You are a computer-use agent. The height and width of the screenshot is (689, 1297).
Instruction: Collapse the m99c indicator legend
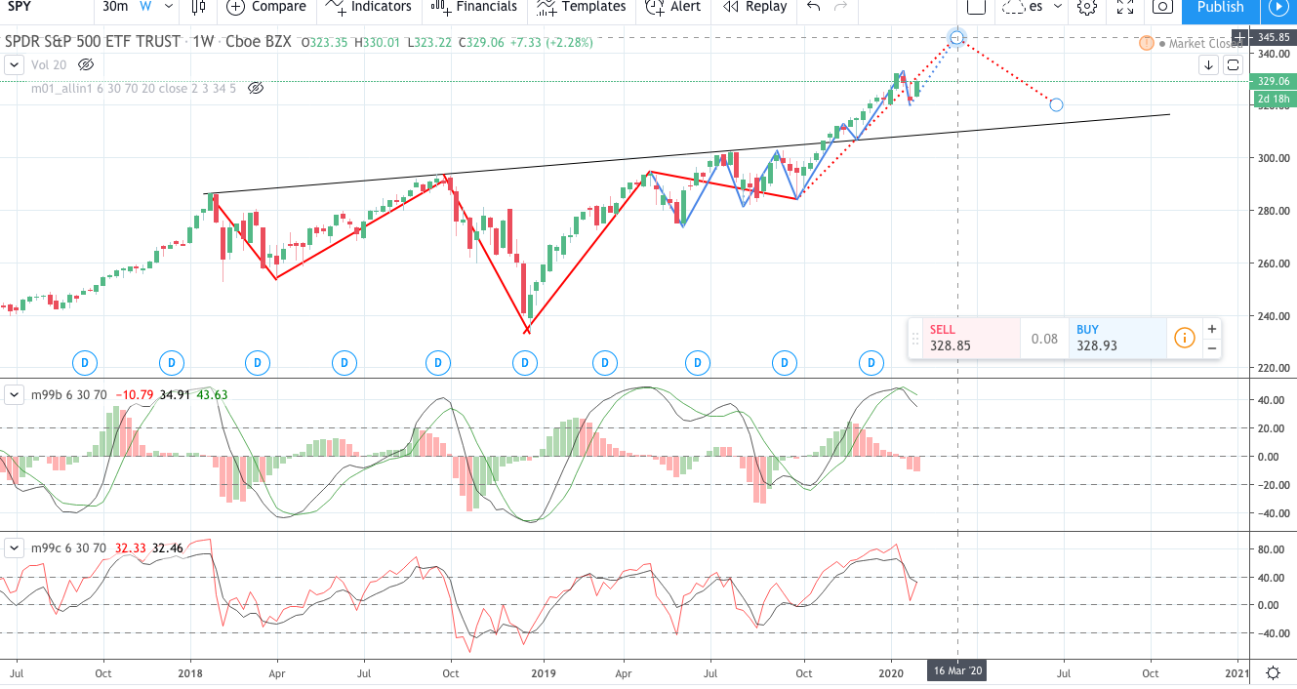(15, 548)
